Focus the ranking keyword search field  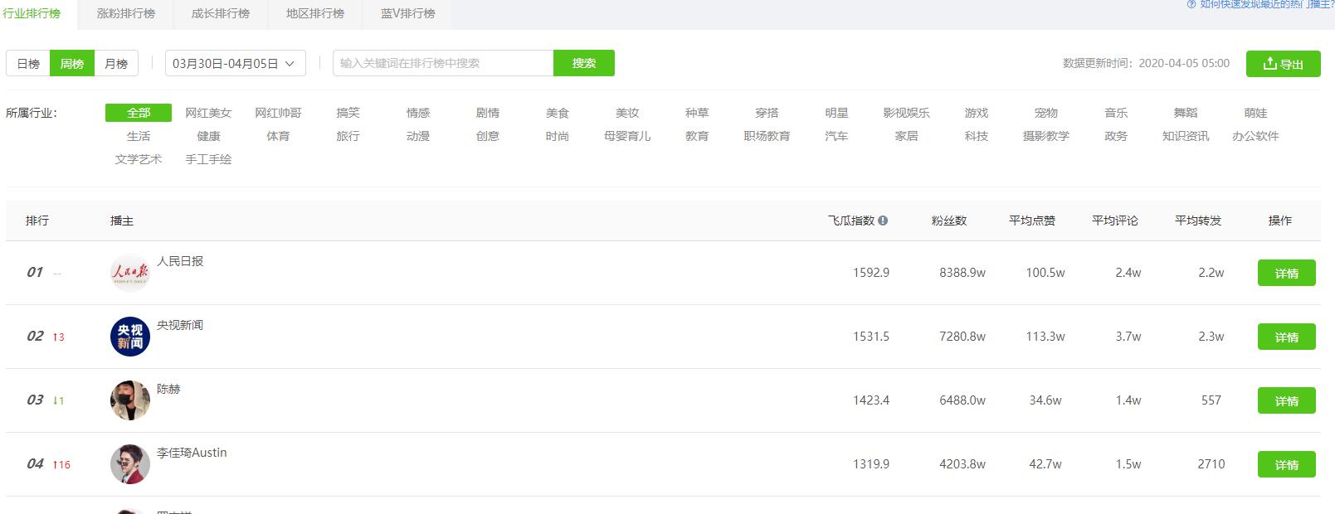443,63
